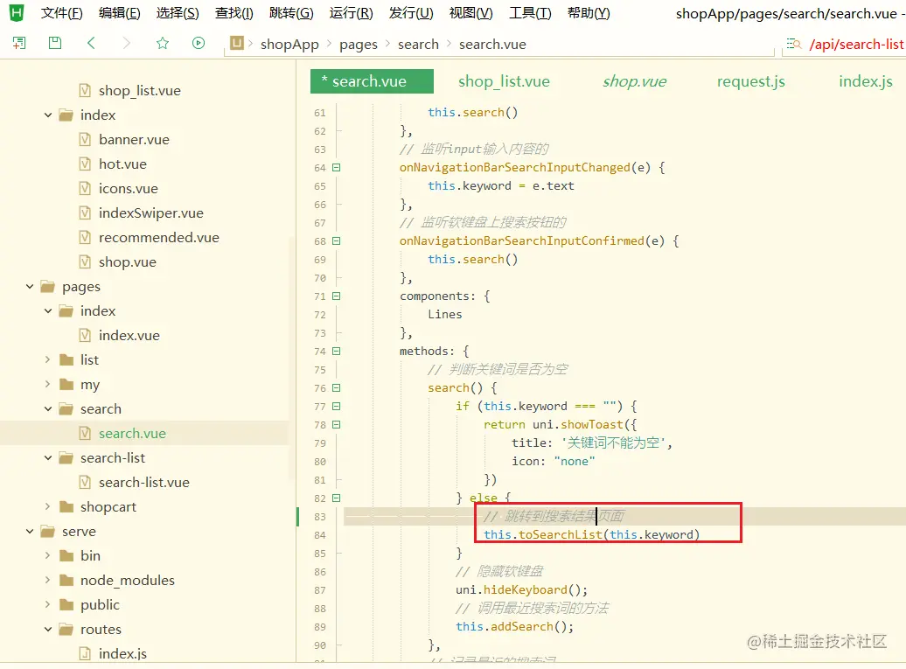Click the folder icon of list

(x=66, y=360)
